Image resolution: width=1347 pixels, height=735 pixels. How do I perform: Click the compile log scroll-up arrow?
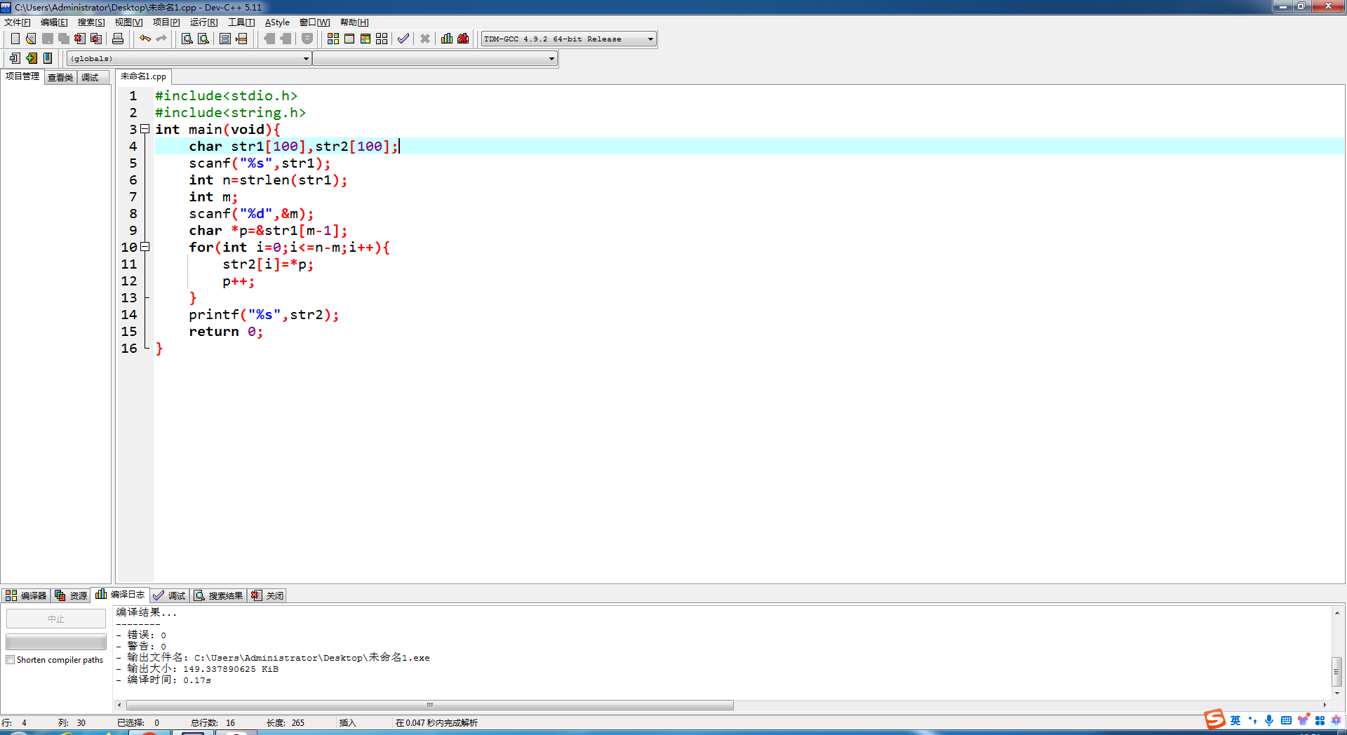1337,613
